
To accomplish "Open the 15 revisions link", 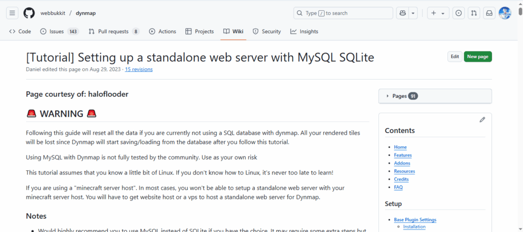I will point(138,69).
